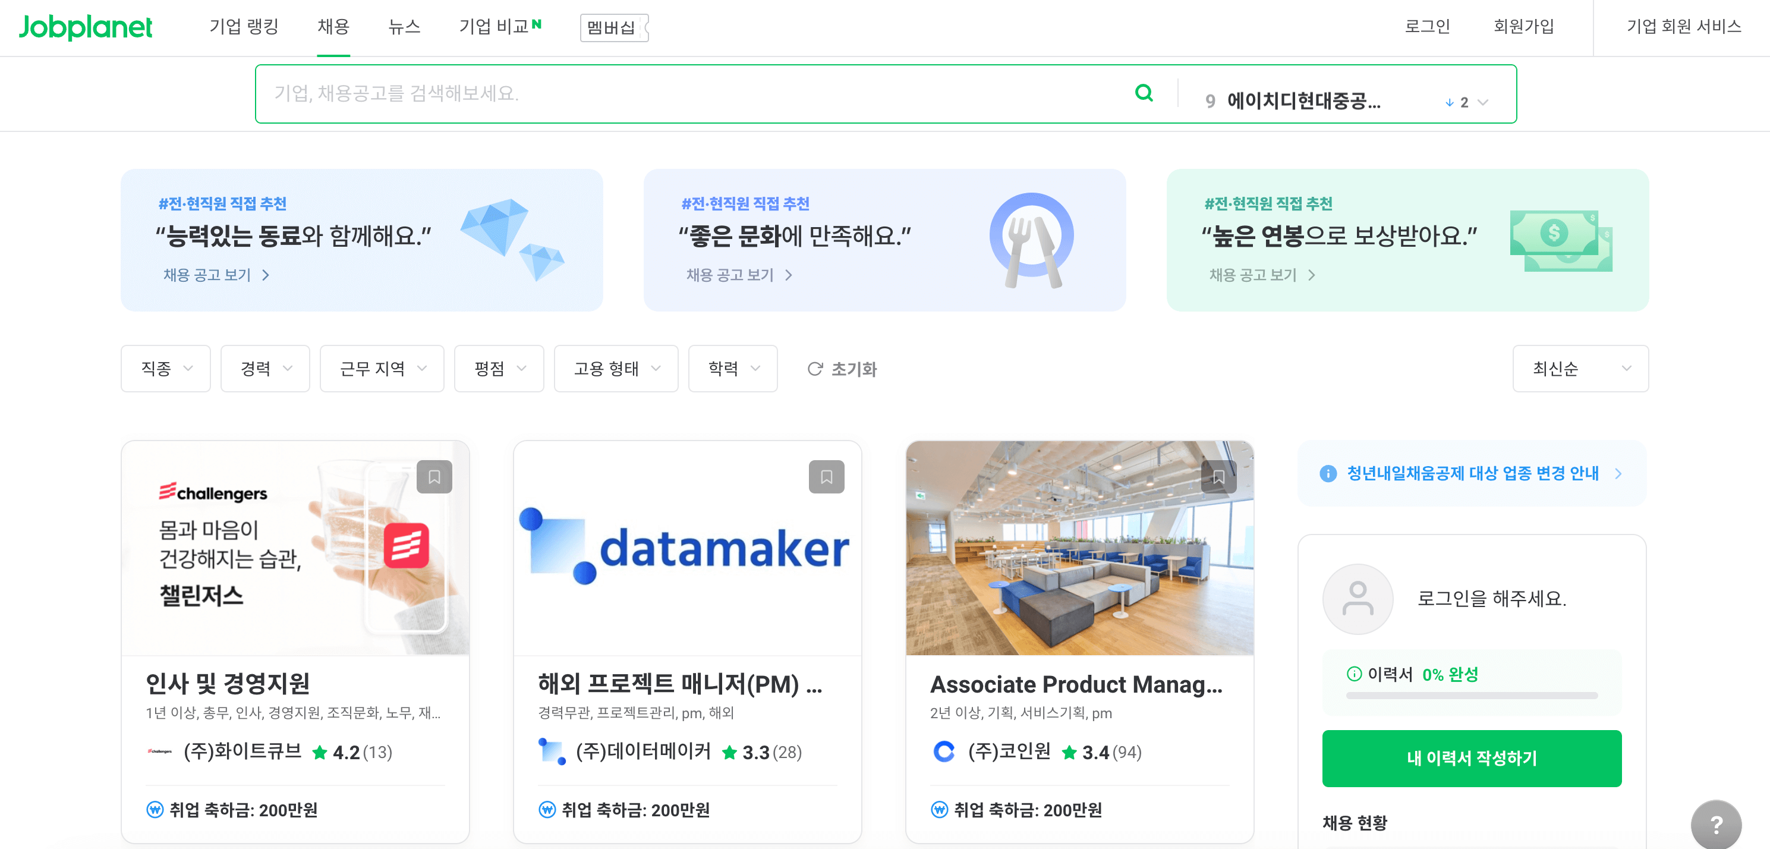Click the 청년내일채움공제 대상 업종 변경 안내 link

(1472, 474)
